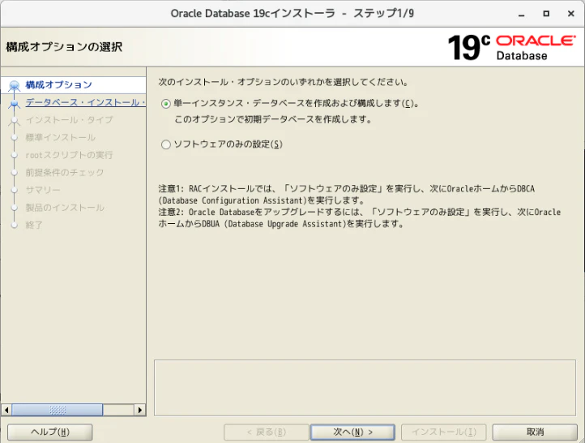Click the disabled 戻る(B) button
The image size is (585, 443).
pyautogui.click(x=267, y=432)
